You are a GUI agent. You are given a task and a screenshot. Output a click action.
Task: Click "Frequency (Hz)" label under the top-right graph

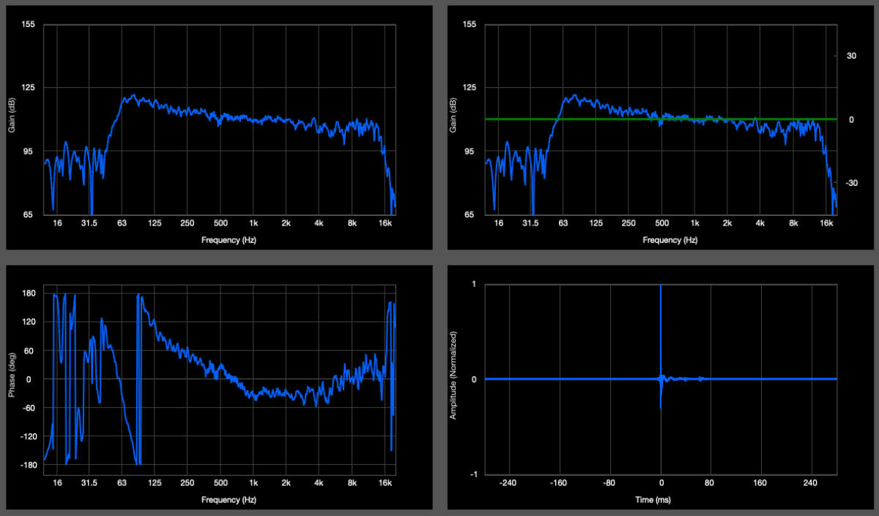[661, 240]
